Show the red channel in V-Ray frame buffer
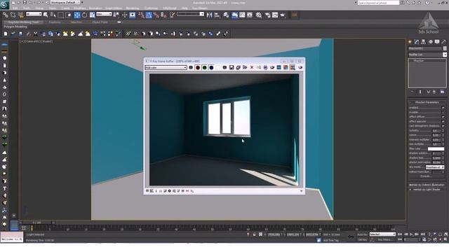449x252 pixels. point(198,67)
